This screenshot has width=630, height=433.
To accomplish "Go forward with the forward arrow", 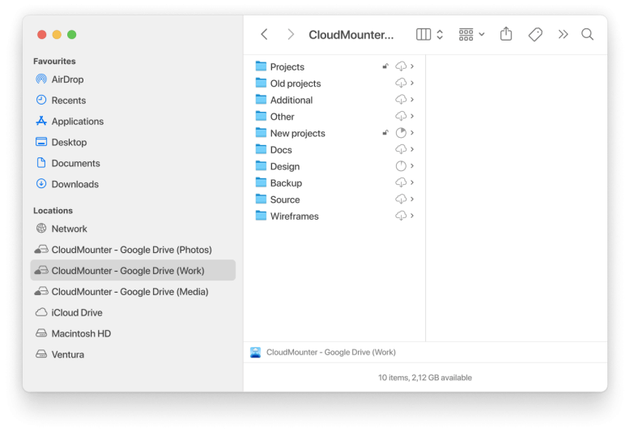I will 291,35.
